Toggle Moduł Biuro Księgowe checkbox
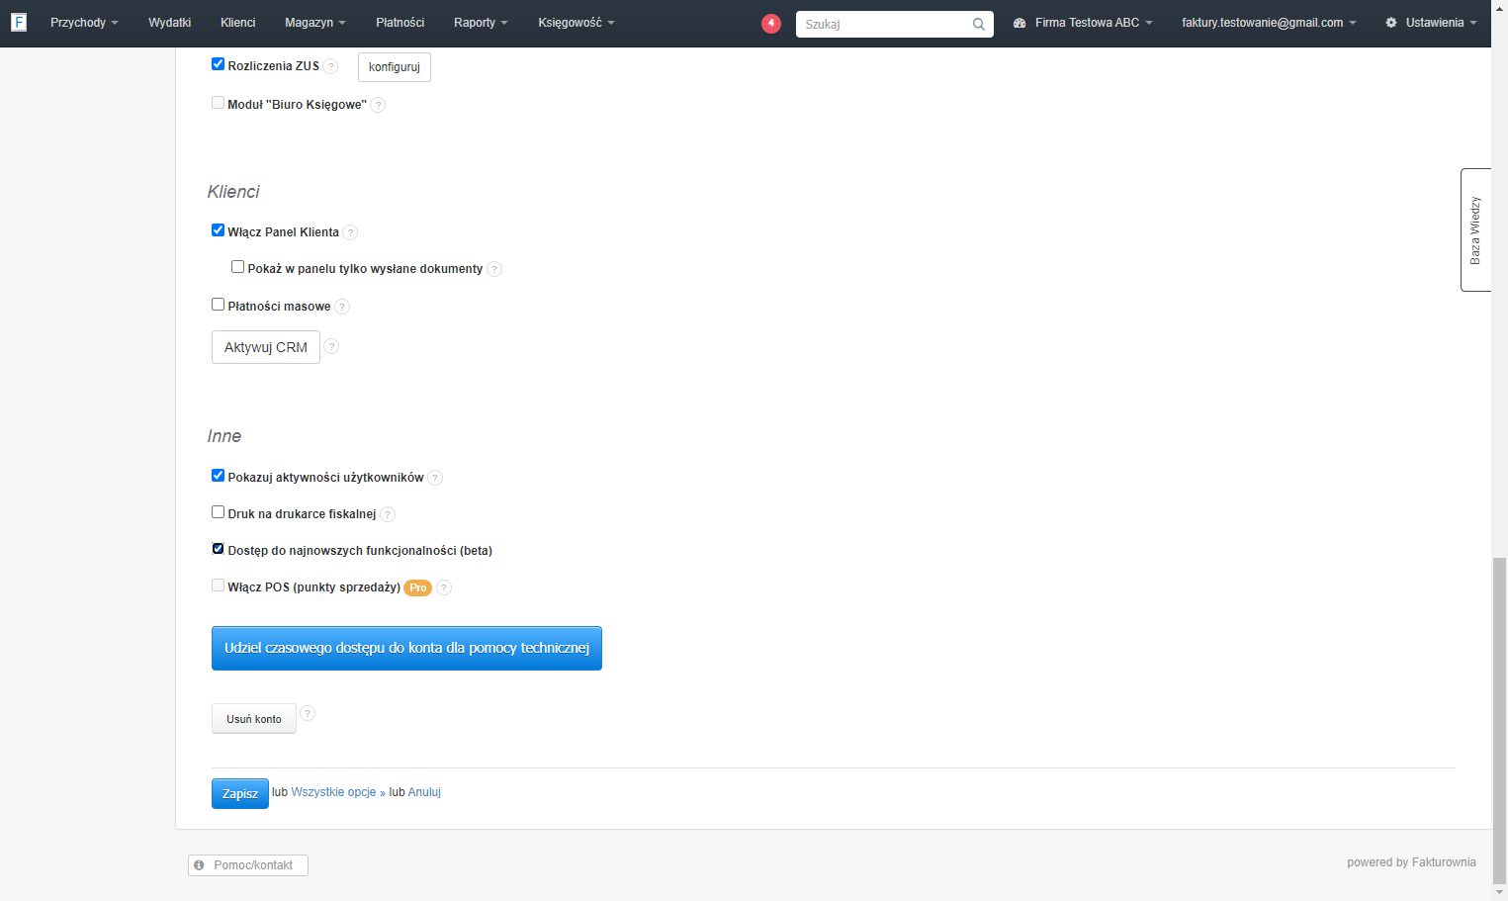Image resolution: width=1508 pixels, height=901 pixels. click(x=218, y=103)
